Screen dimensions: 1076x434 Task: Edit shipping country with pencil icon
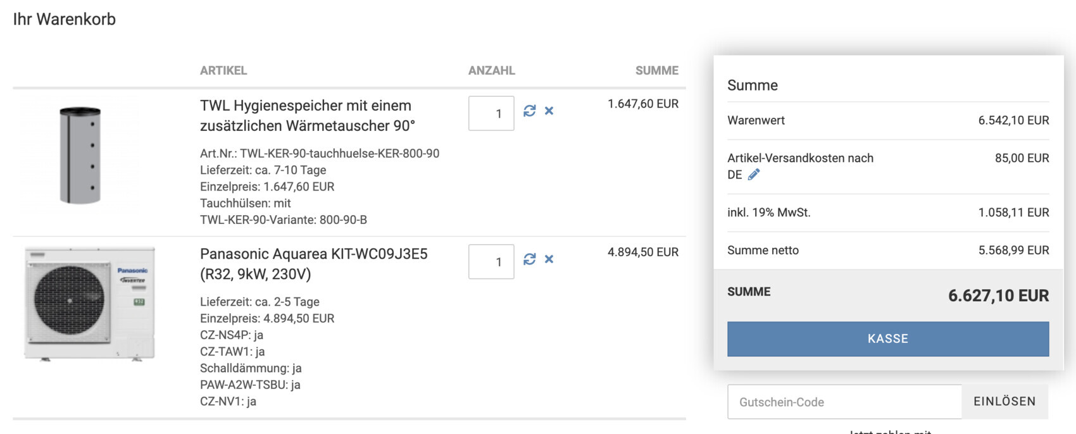pos(753,175)
